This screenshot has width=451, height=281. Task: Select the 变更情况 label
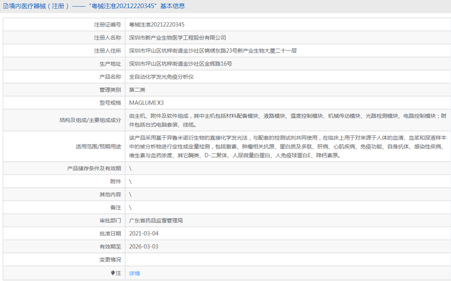(110, 260)
